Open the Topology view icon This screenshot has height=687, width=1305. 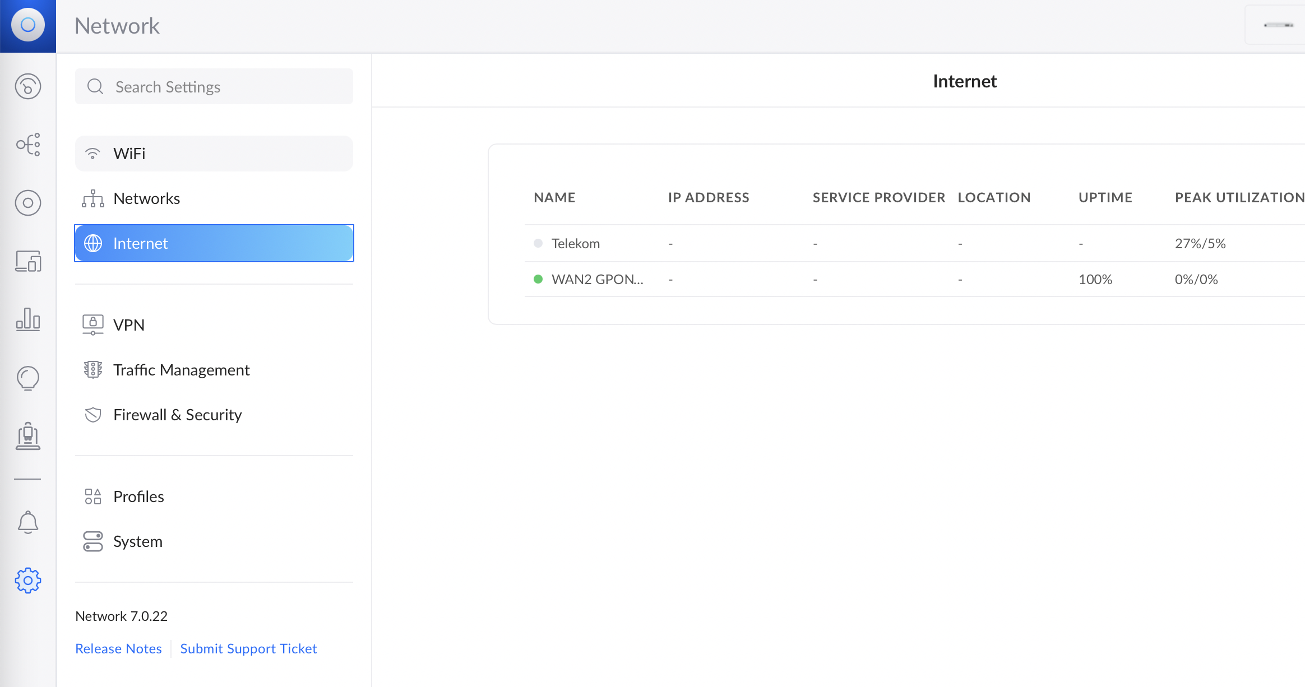click(28, 145)
